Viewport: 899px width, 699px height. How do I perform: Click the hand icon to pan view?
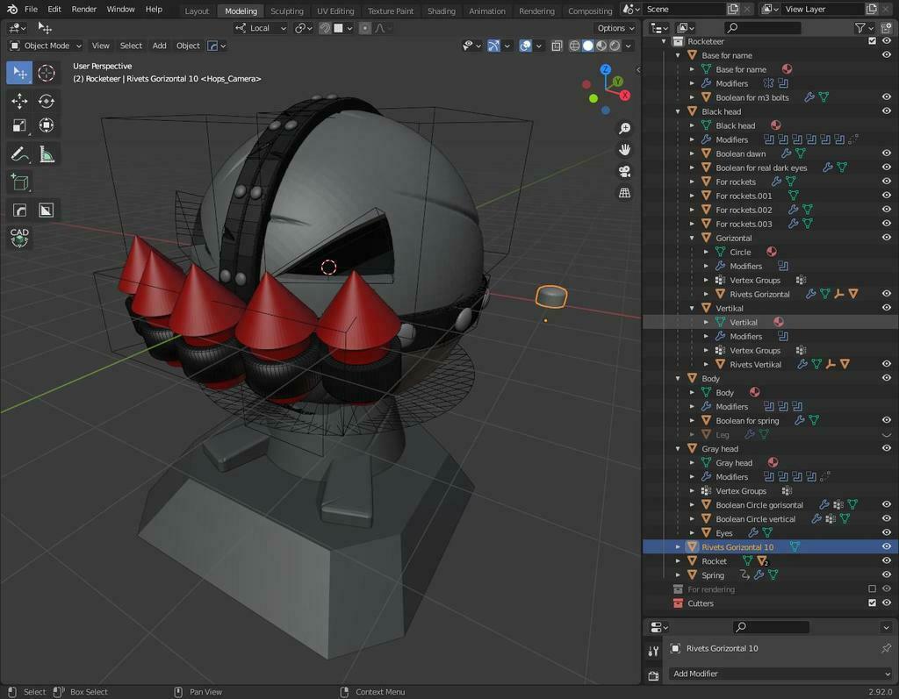coord(625,150)
